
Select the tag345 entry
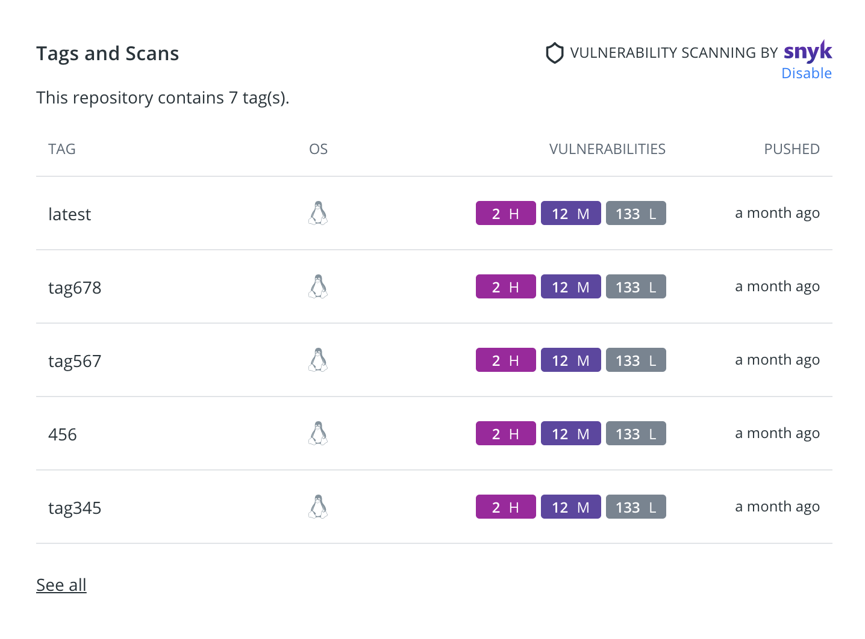tap(75, 508)
